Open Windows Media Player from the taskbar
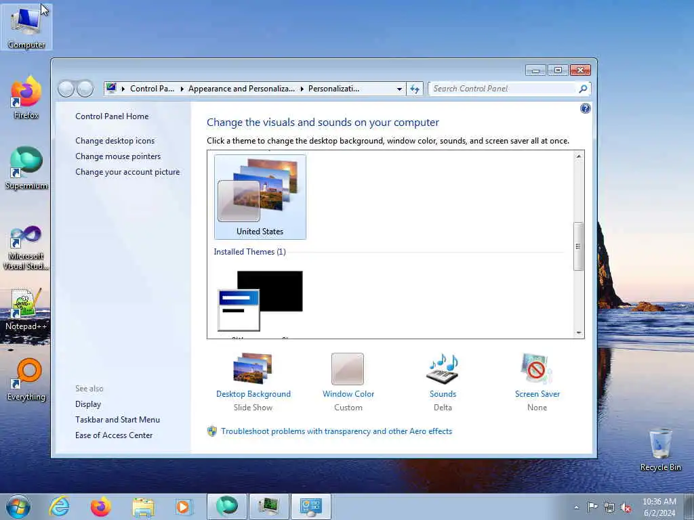The height and width of the screenshot is (520, 694). (x=183, y=506)
